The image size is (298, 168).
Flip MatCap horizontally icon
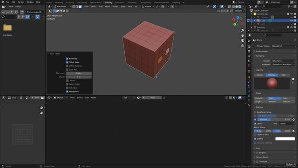[x=293, y=83]
